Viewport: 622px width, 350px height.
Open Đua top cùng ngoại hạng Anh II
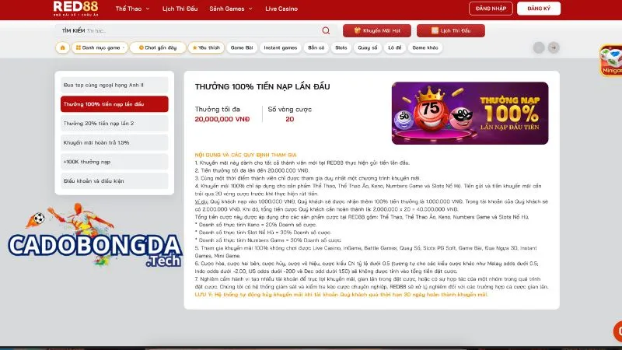pos(114,85)
